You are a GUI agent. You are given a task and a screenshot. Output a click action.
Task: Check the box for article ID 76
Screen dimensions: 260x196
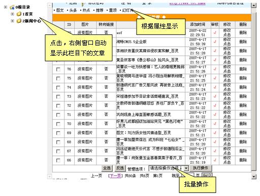point(58,69)
